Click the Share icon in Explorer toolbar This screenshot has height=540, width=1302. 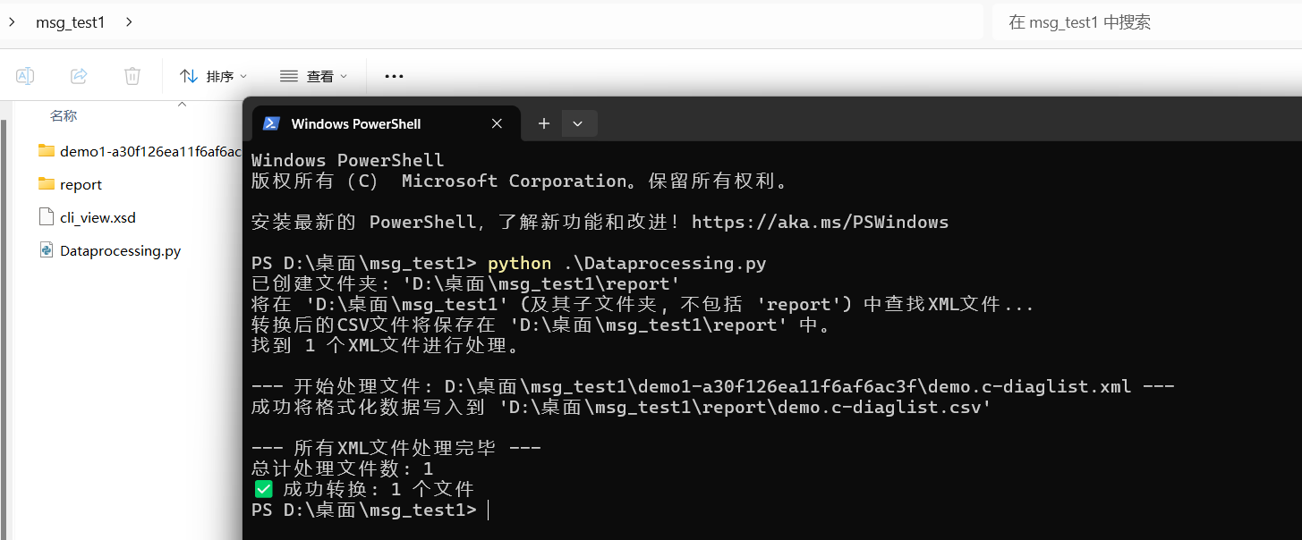click(x=79, y=76)
